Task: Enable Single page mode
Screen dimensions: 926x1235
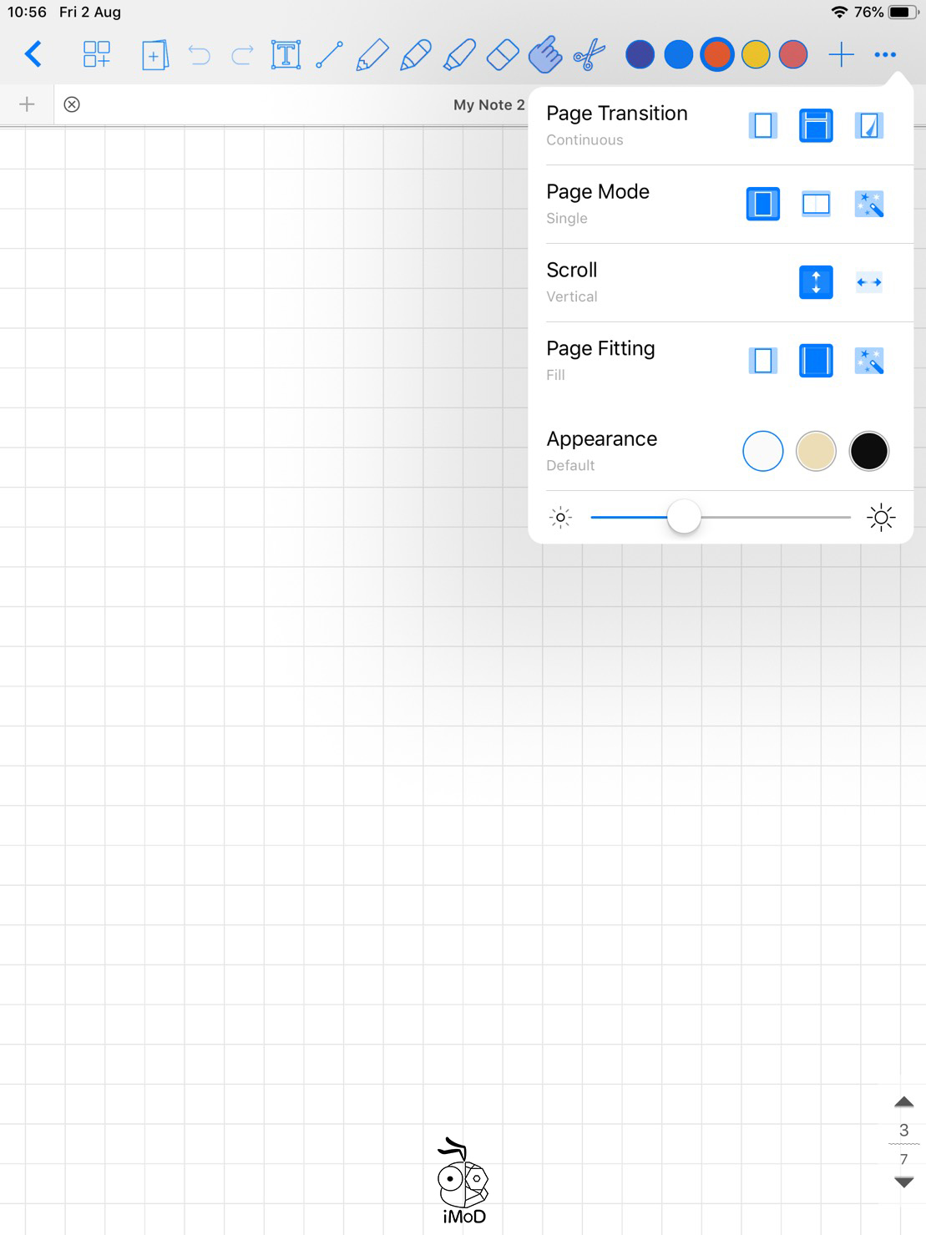Action: [x=762, y=203]
